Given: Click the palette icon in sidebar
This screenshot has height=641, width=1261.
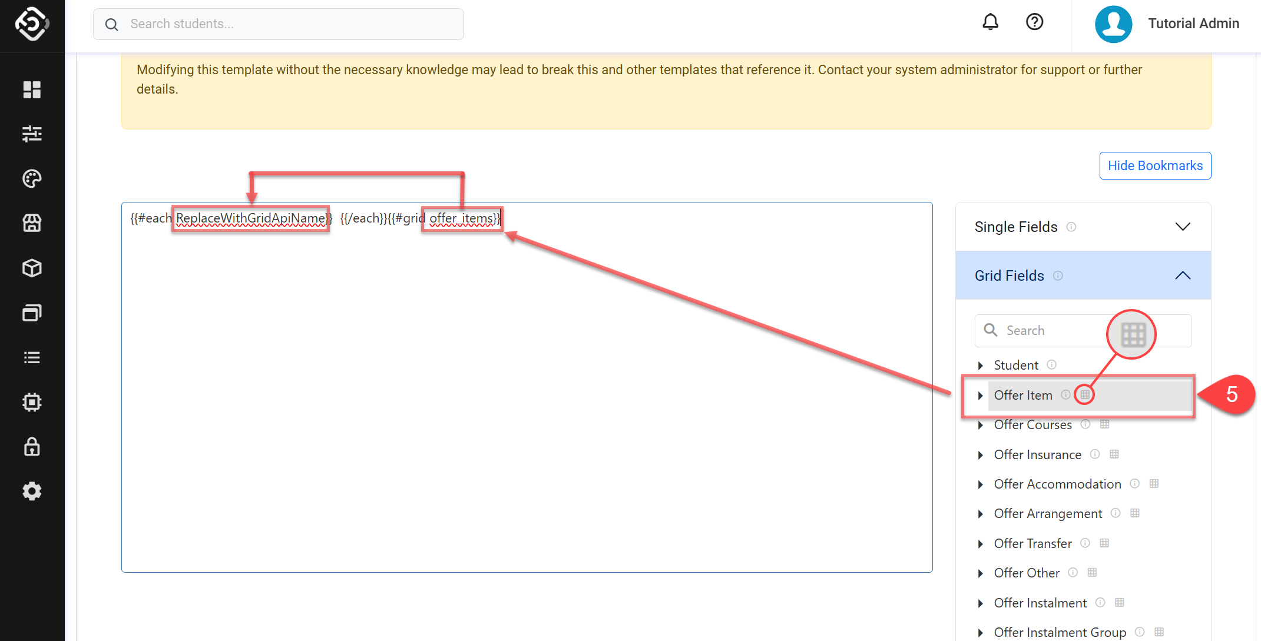Looking at the screenshot, I should 32,178.
